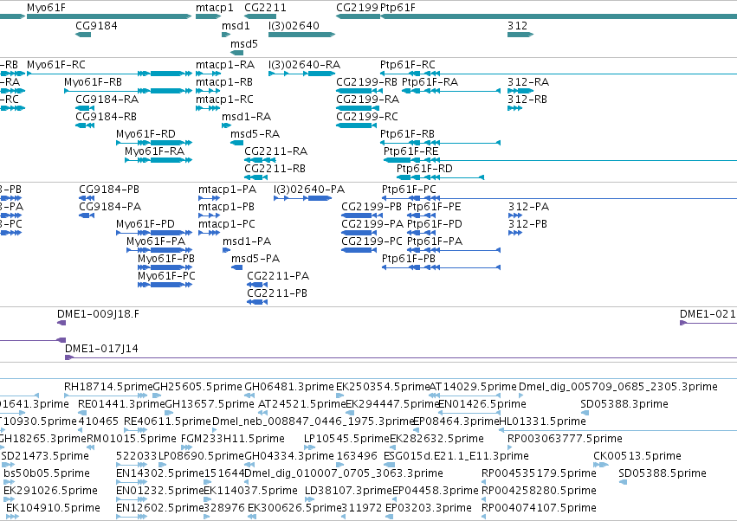This screenshot has width=737, height=521.
Task: Click transcript CG9184-RA label
Action: click(107, 100)
